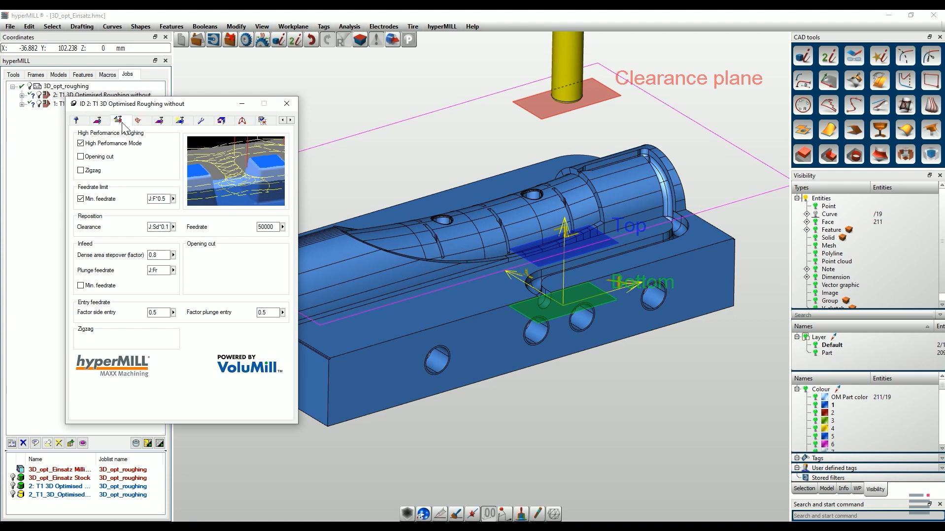Open the blue wrench icon tab in dialog
The width and height of the screenshot is (945, 531).
tap(201, 120)
